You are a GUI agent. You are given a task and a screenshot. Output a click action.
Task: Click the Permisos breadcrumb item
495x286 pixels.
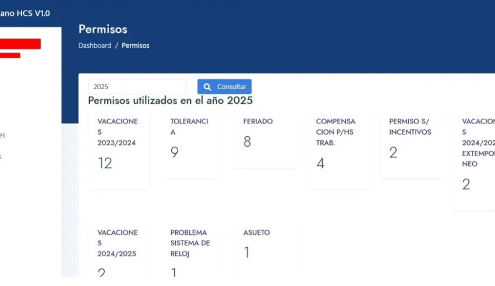tap(136, 45)
